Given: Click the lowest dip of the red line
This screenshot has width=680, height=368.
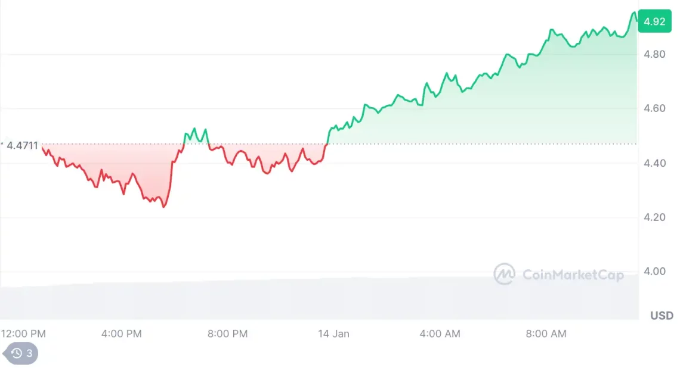Looking at the screenshot, I should 163,207.
